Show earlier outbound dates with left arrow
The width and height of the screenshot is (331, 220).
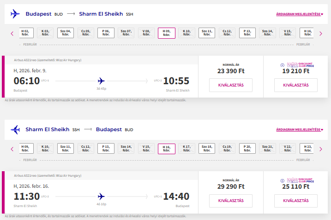point(12,34)
